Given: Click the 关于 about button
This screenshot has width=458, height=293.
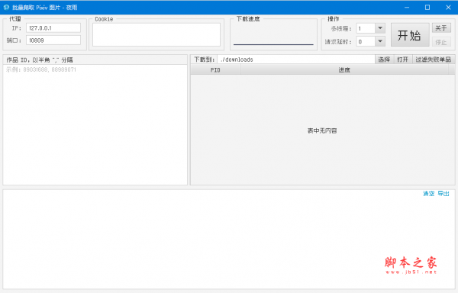Looking at the screenshot, I should pyautogui.click(x=441, y=28).
